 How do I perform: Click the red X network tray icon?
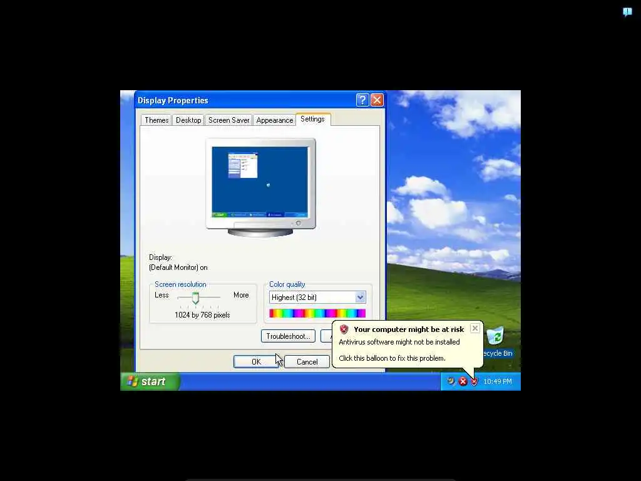463,381
